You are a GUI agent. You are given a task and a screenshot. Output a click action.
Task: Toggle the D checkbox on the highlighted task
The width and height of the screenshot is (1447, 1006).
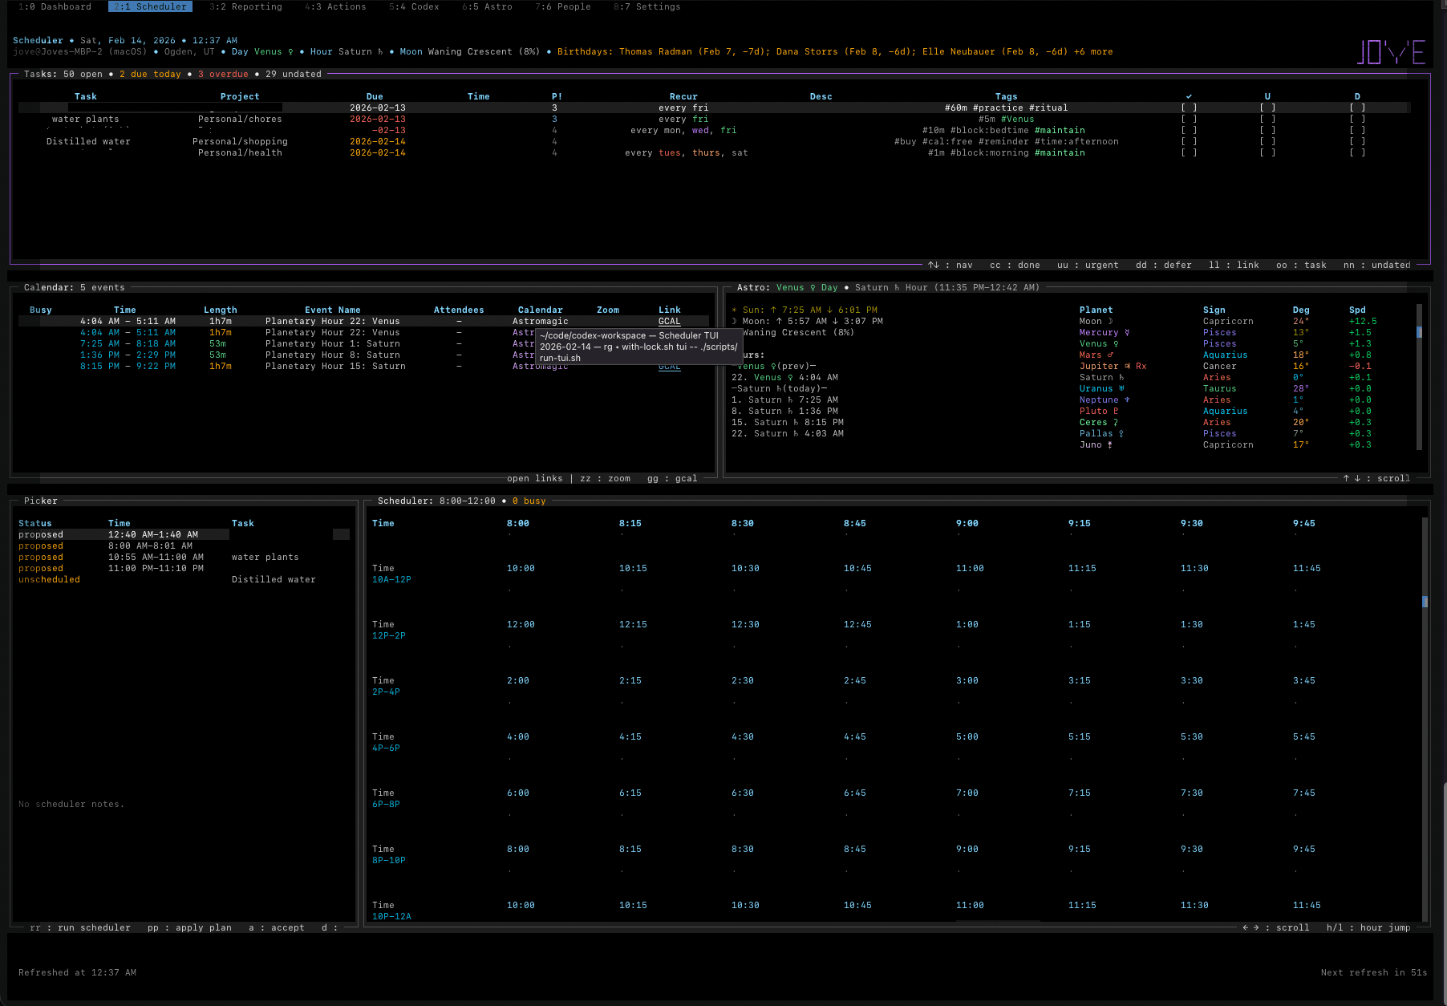1357,107
